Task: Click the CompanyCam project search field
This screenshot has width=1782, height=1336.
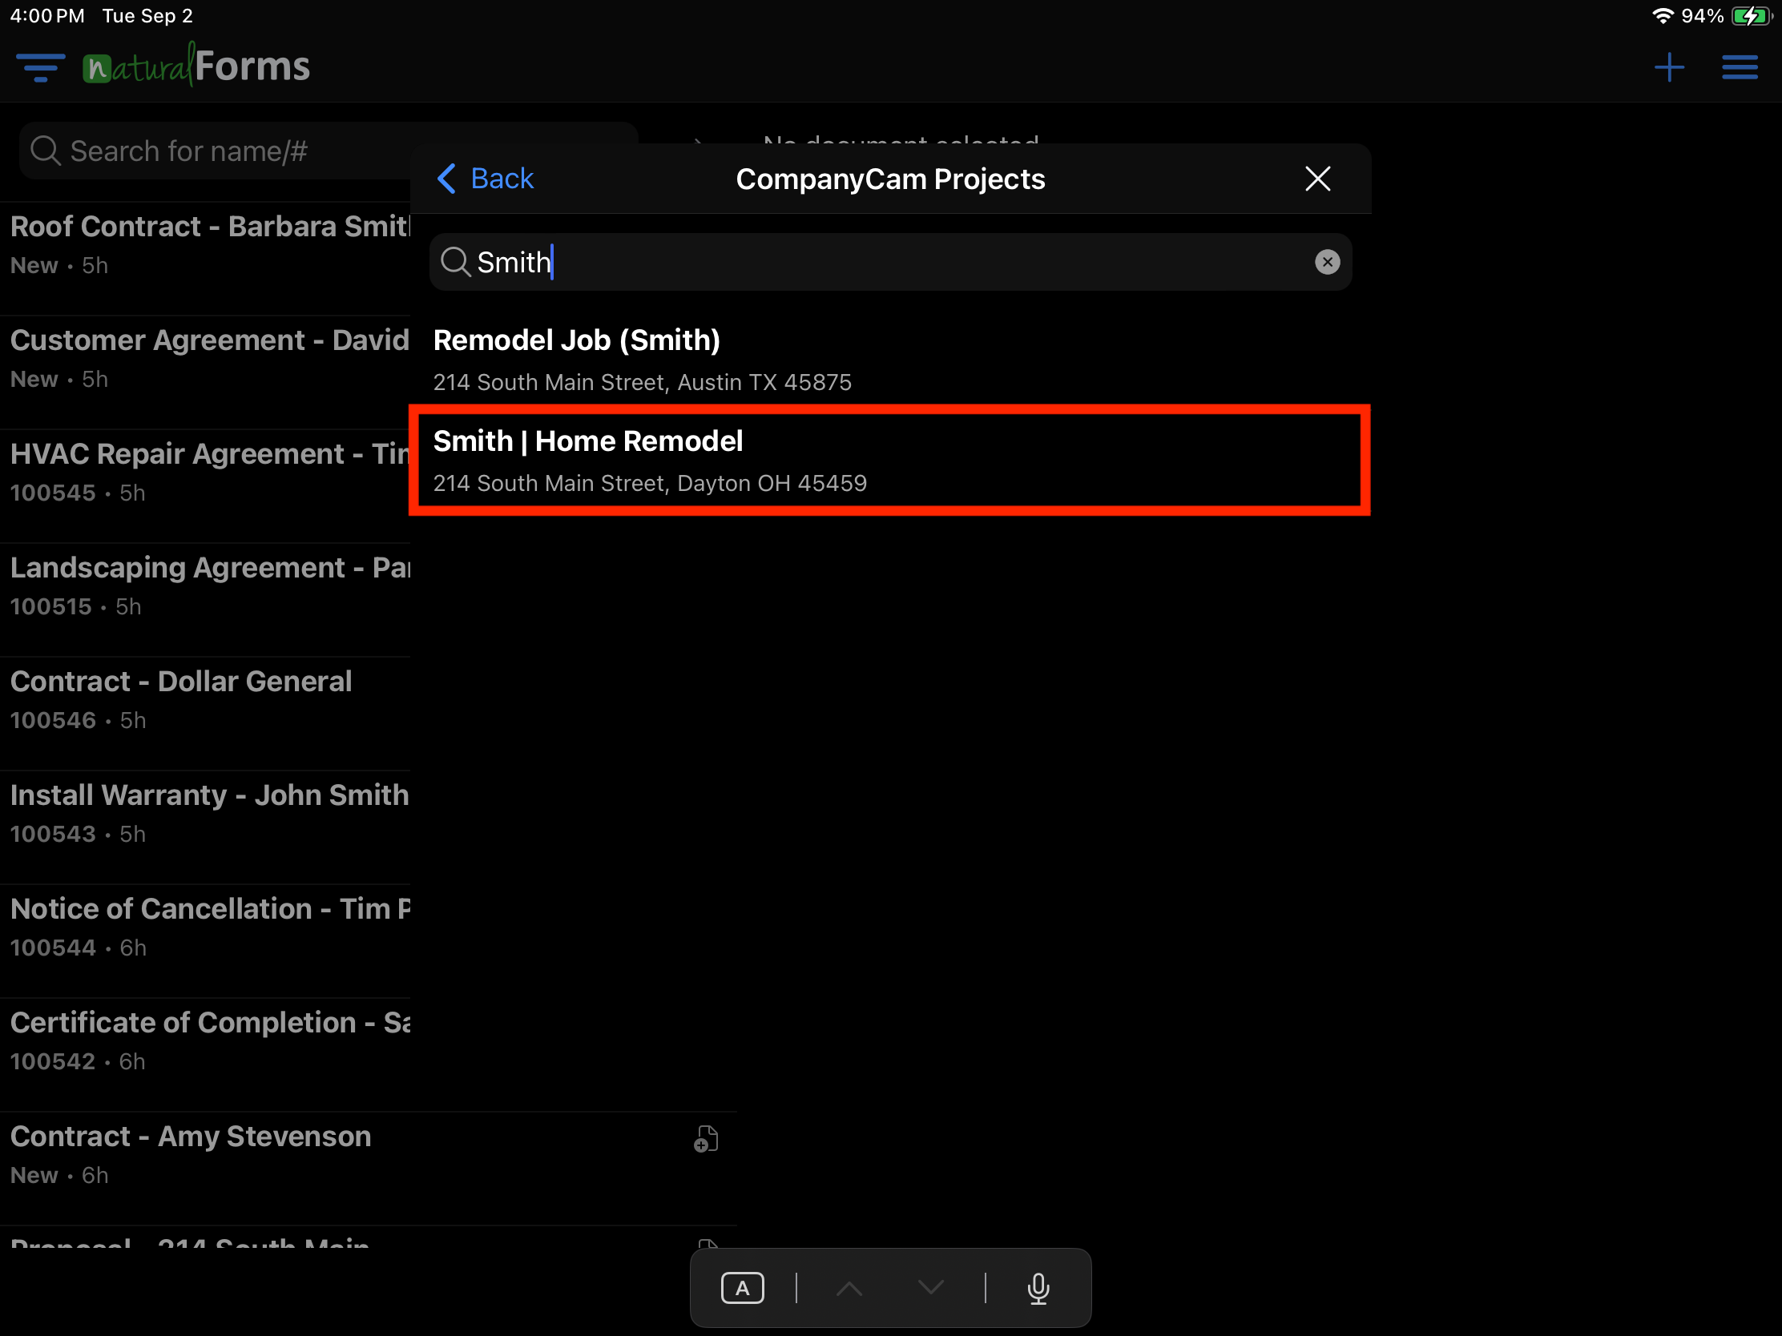Action: [x=890, y=262]
